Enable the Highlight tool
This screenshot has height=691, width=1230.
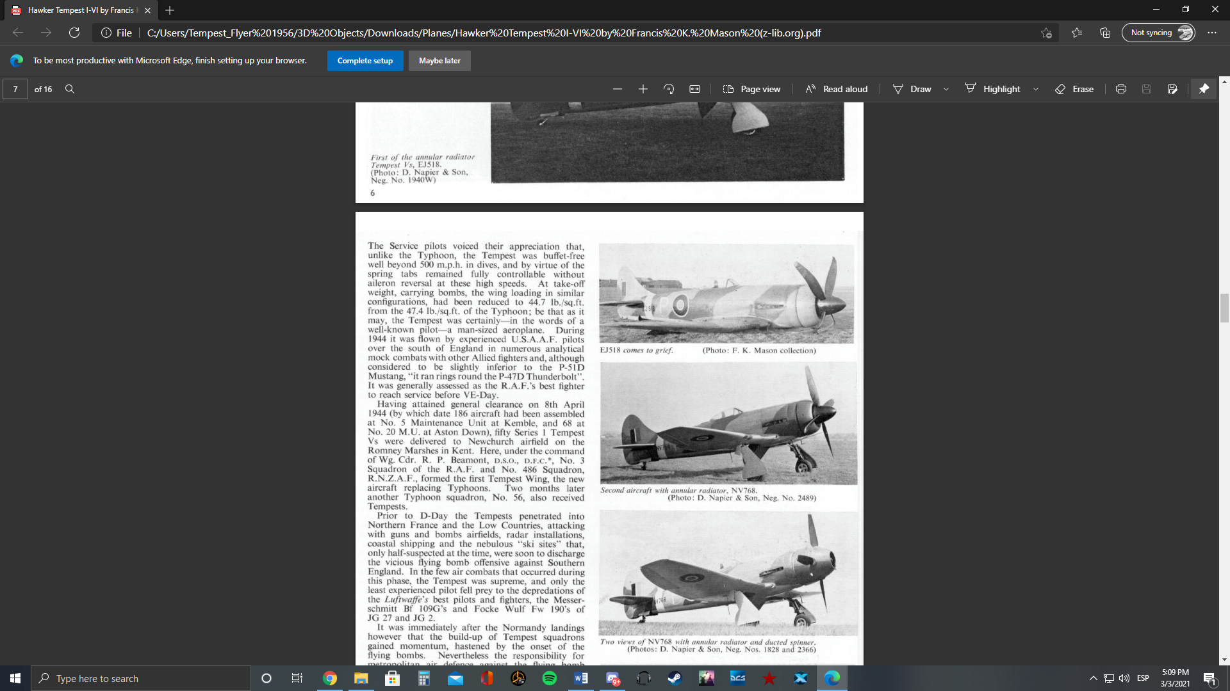coord(992,89)
